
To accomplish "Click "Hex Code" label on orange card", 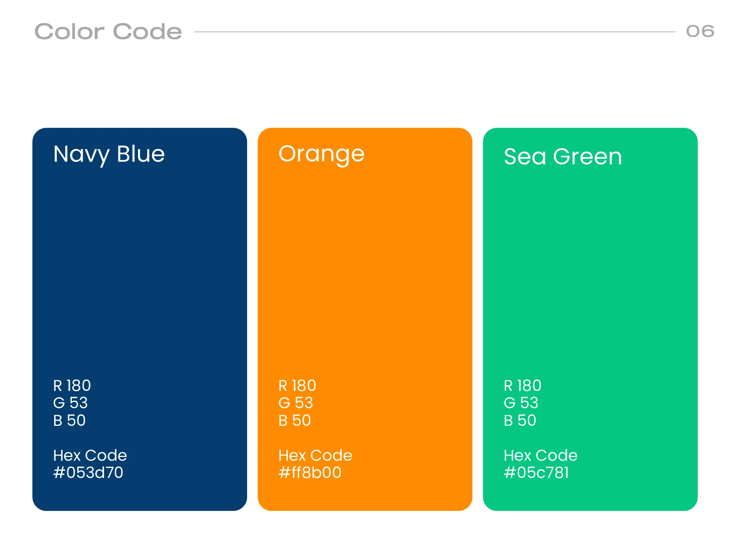I will (x=315, y=455).
